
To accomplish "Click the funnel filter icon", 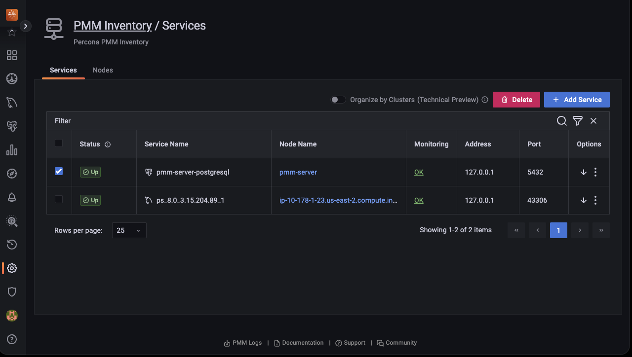I will click(x=577, y=121).
